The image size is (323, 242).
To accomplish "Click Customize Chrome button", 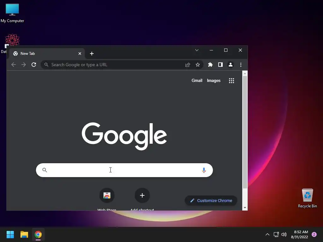I will point(211,200).
